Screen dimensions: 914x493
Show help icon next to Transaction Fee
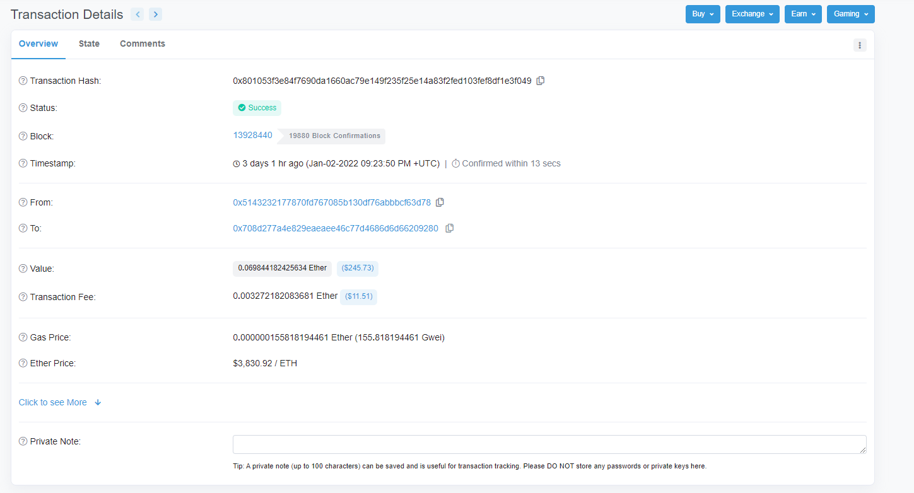click(x=23, y=297)
